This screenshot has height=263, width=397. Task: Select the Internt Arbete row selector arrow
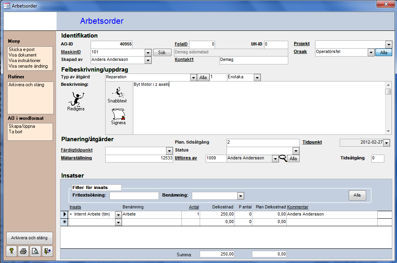[64, 214]
